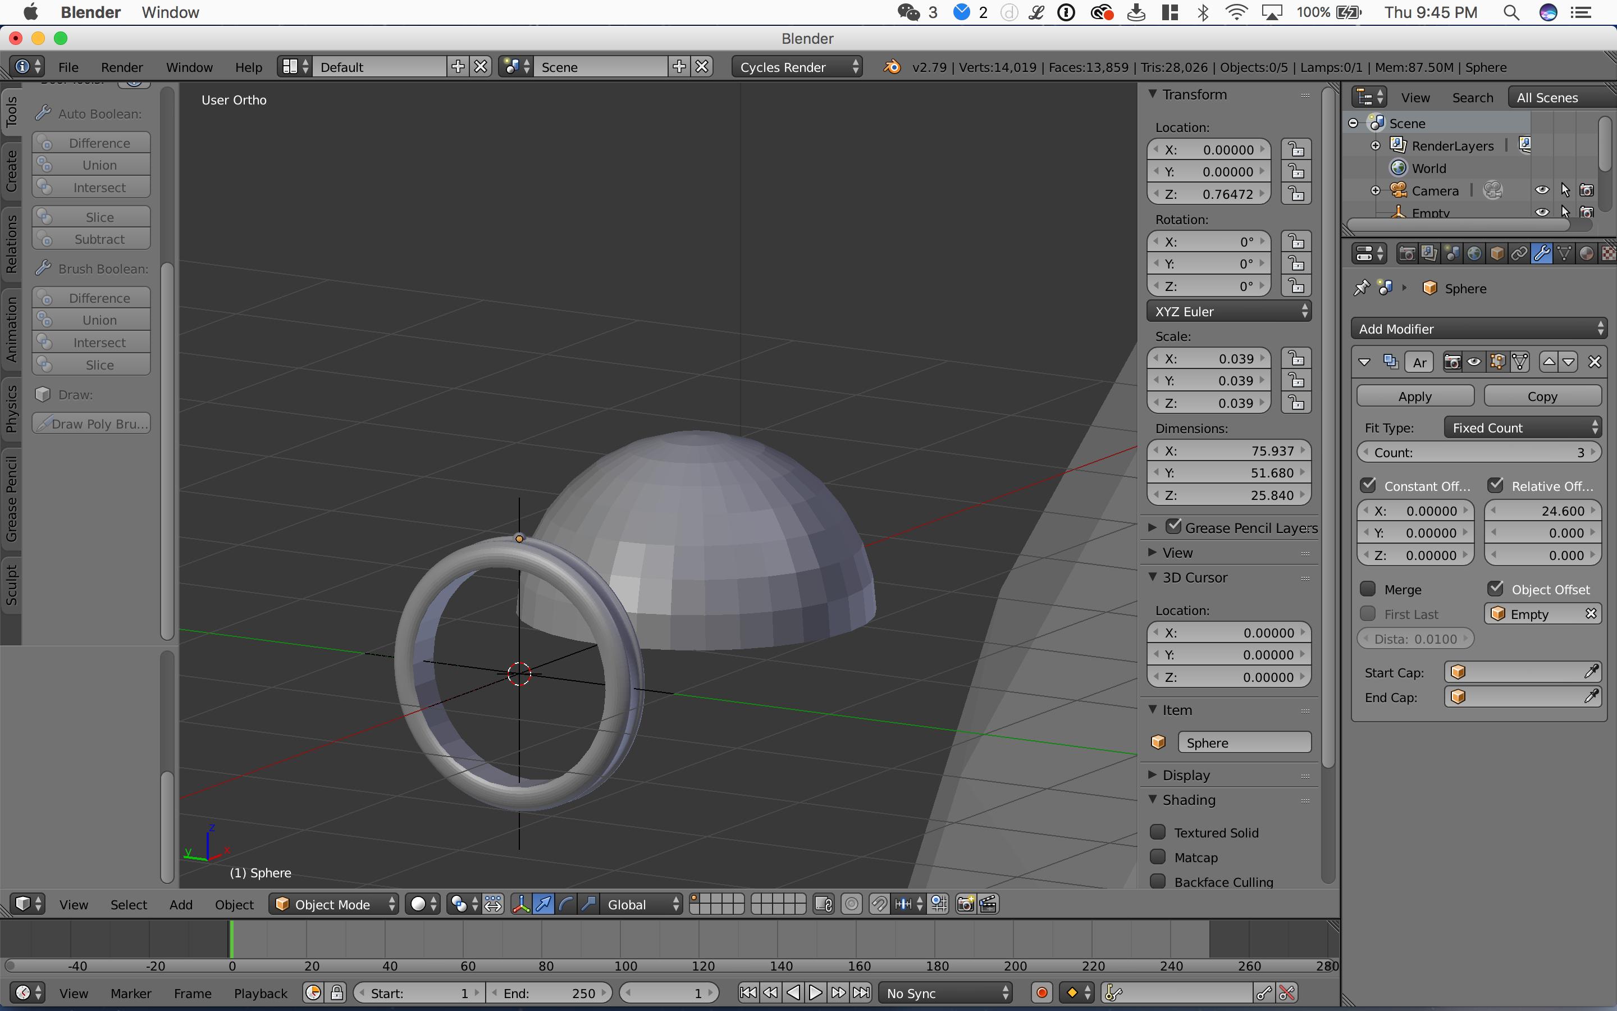
Task: Expand the Camera item in the outliner
Action: point(1376,190)
